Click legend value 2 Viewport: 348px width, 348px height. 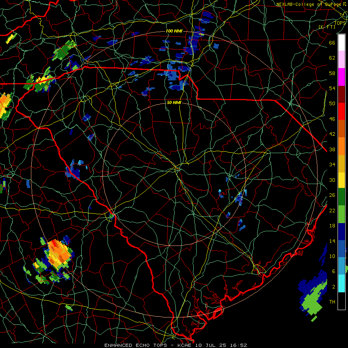pos(334,287)
